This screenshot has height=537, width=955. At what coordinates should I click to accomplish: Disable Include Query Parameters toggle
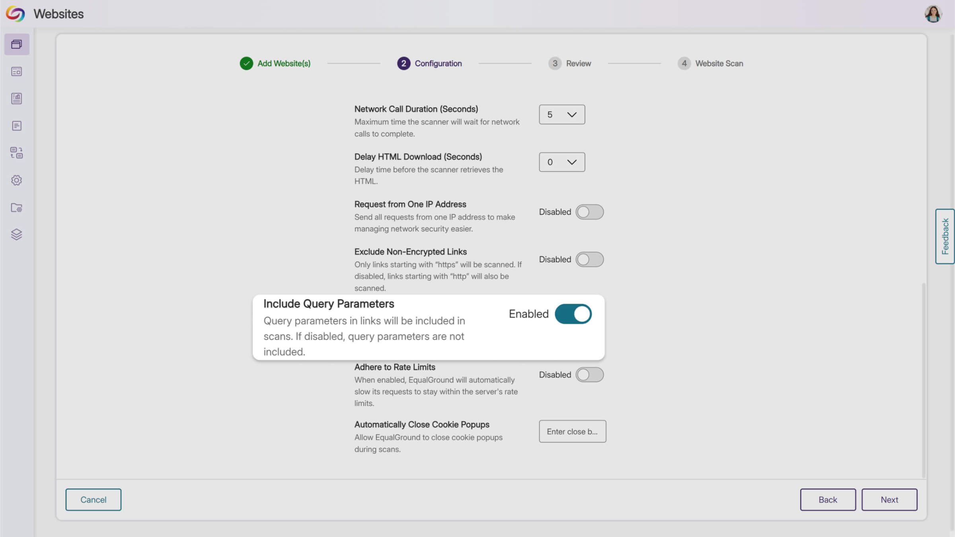[x=573, y=314]
